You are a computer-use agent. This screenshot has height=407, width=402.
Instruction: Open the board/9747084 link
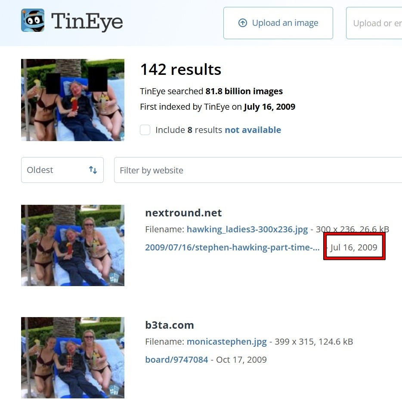pyautogui.click(x=176, y=360)
